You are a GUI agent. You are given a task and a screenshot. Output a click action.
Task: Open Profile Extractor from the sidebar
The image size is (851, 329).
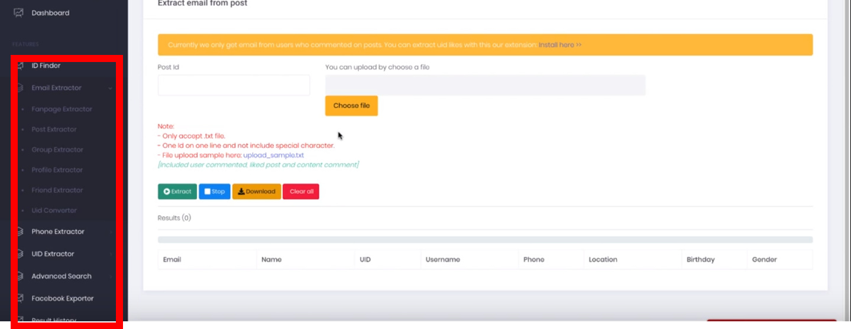click(57, 170)
